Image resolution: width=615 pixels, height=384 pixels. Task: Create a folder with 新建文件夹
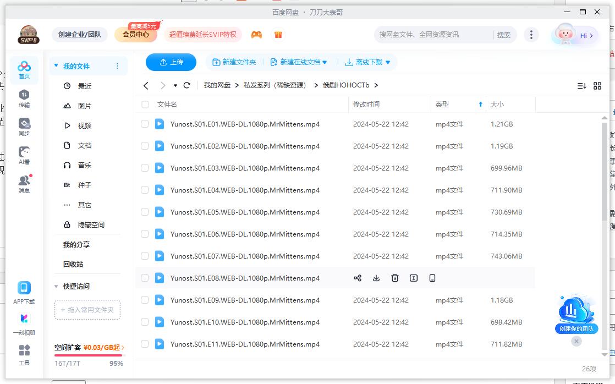(234, 62)
